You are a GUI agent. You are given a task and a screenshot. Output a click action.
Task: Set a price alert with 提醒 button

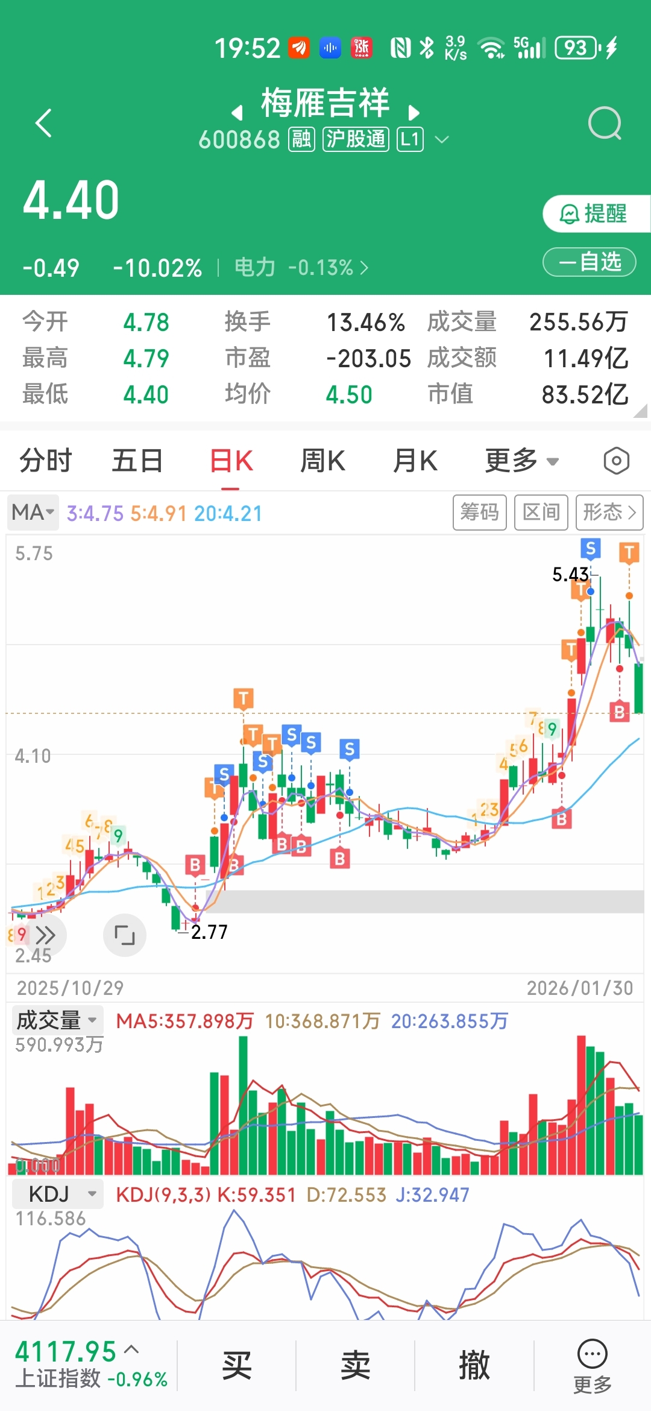[x=596, y=213]
